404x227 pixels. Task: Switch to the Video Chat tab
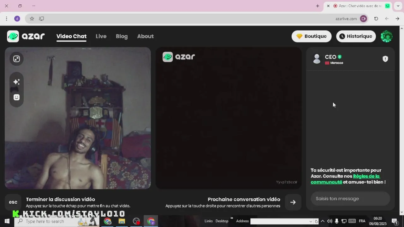point(71,36)
